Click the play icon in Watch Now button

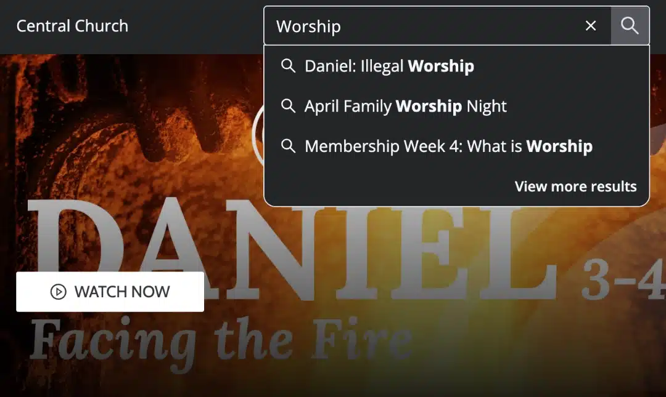click(58, 292)
